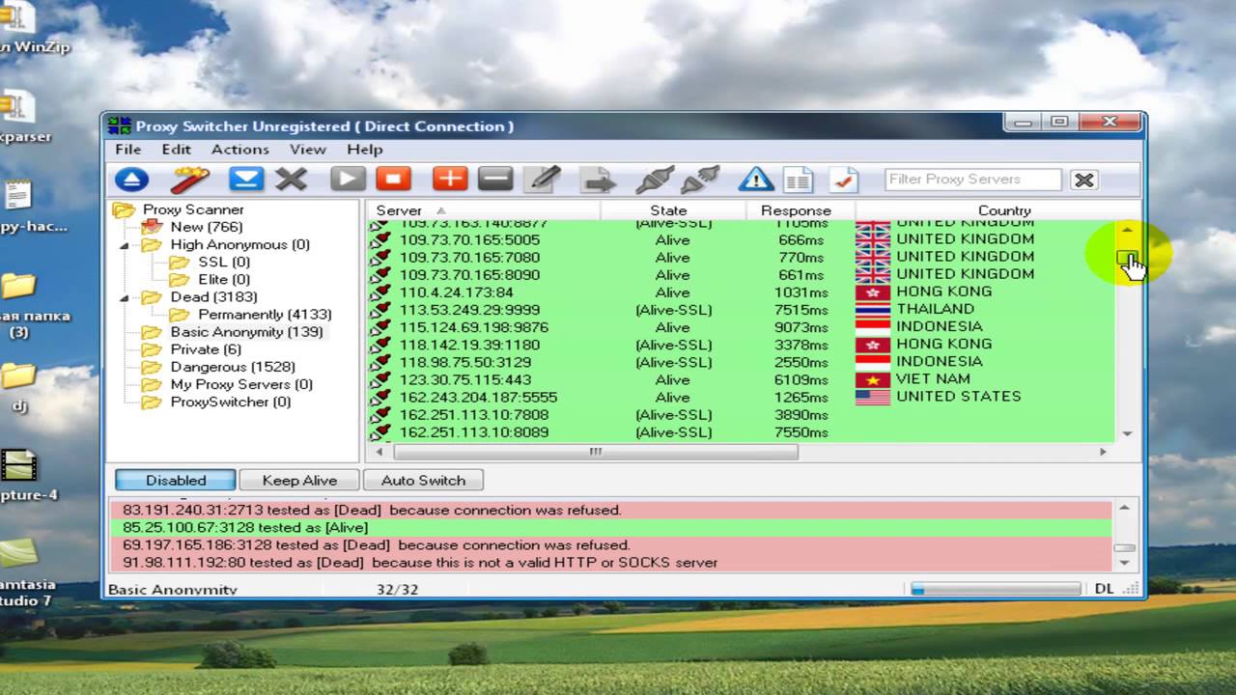Click the pencil edit icon
The height and width of the screenshot is (695, 1236).
pos(543,180)
